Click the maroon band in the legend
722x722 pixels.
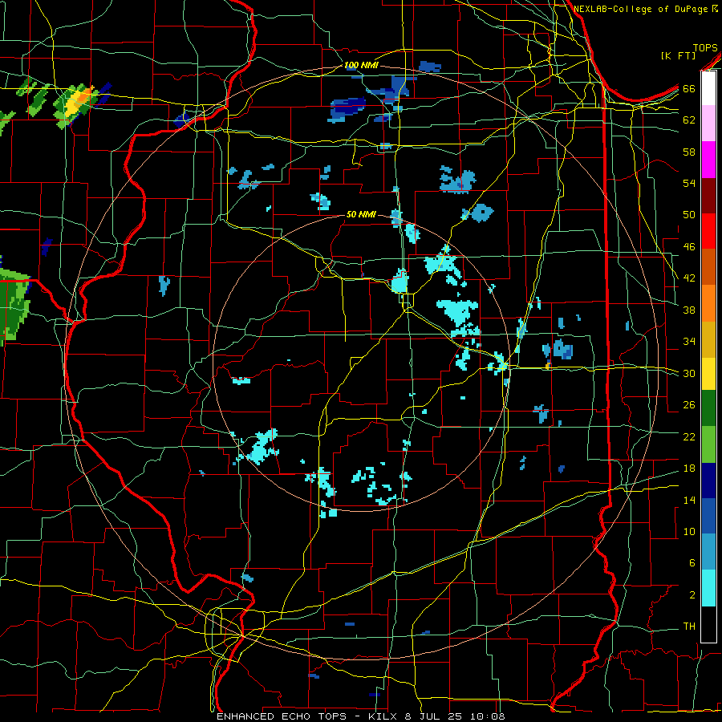point(708,196)
